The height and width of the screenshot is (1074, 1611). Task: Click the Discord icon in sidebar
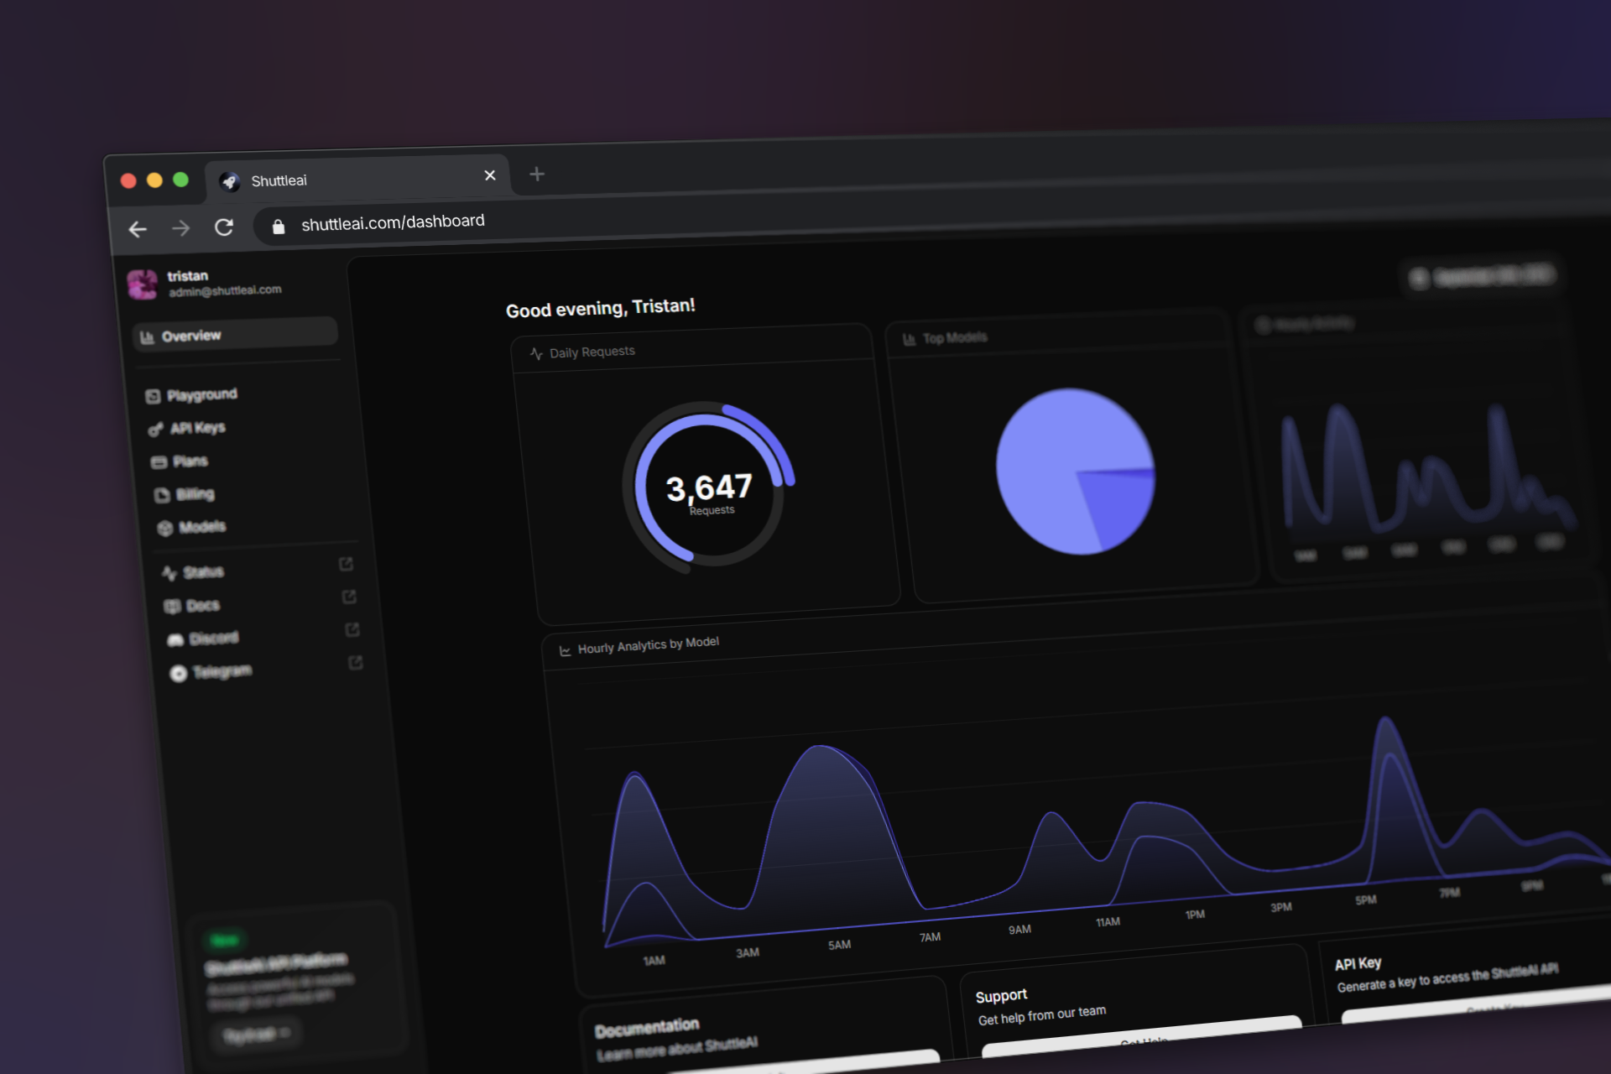click(175, 640)
